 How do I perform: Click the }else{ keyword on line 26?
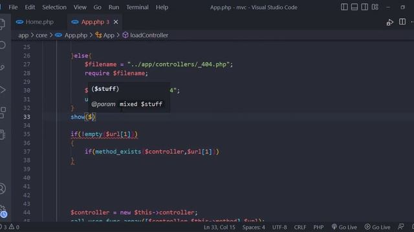[x=81, y=56]
